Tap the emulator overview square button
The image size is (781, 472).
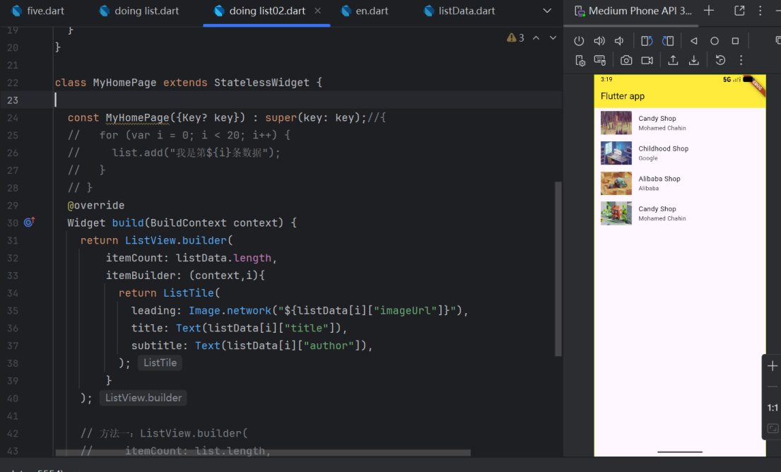coord(735,41)
